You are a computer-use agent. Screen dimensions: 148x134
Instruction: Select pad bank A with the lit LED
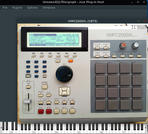pos(114,56)
